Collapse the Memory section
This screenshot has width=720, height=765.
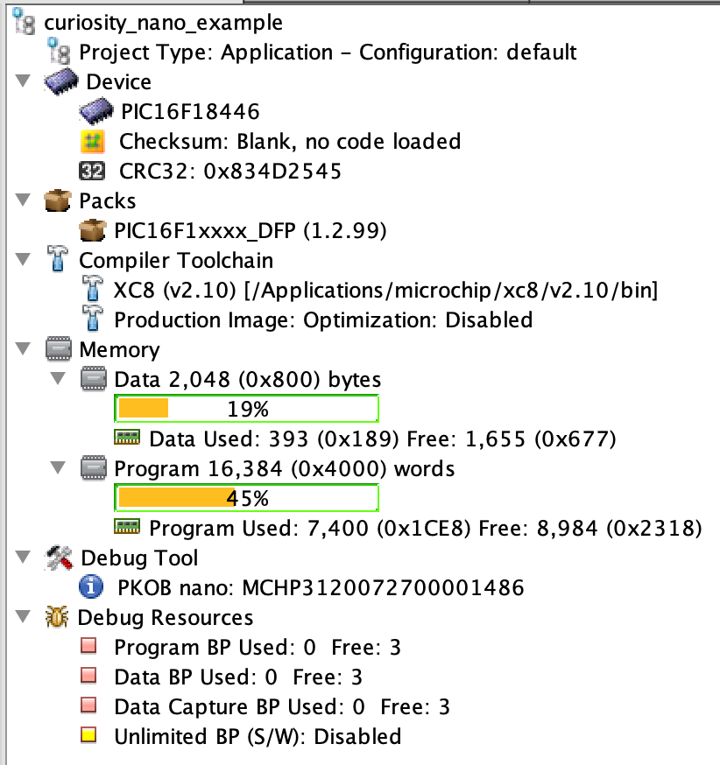[22, 349]
